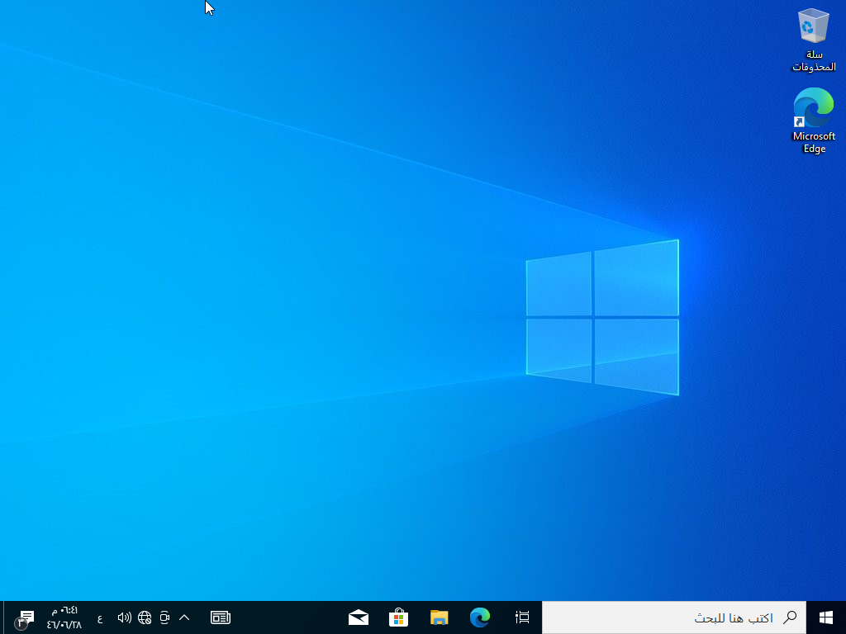Click the magnifier icon in search box
This screenshot has height=634, width=846.
pos(790,617)
